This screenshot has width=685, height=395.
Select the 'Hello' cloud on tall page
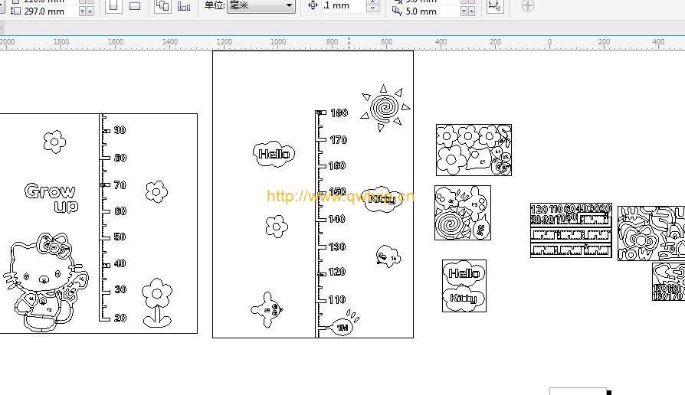tap(274, 154)
